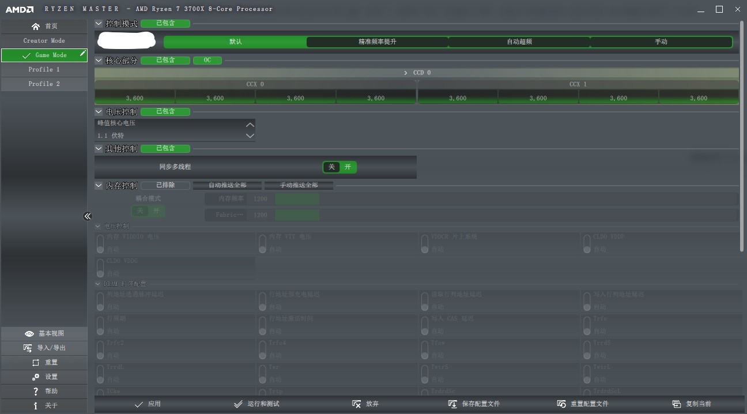Click the 重置 reset icon in sidebar

36,363
